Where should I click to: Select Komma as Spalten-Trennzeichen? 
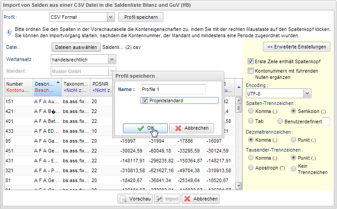click(x=250, y=111)
